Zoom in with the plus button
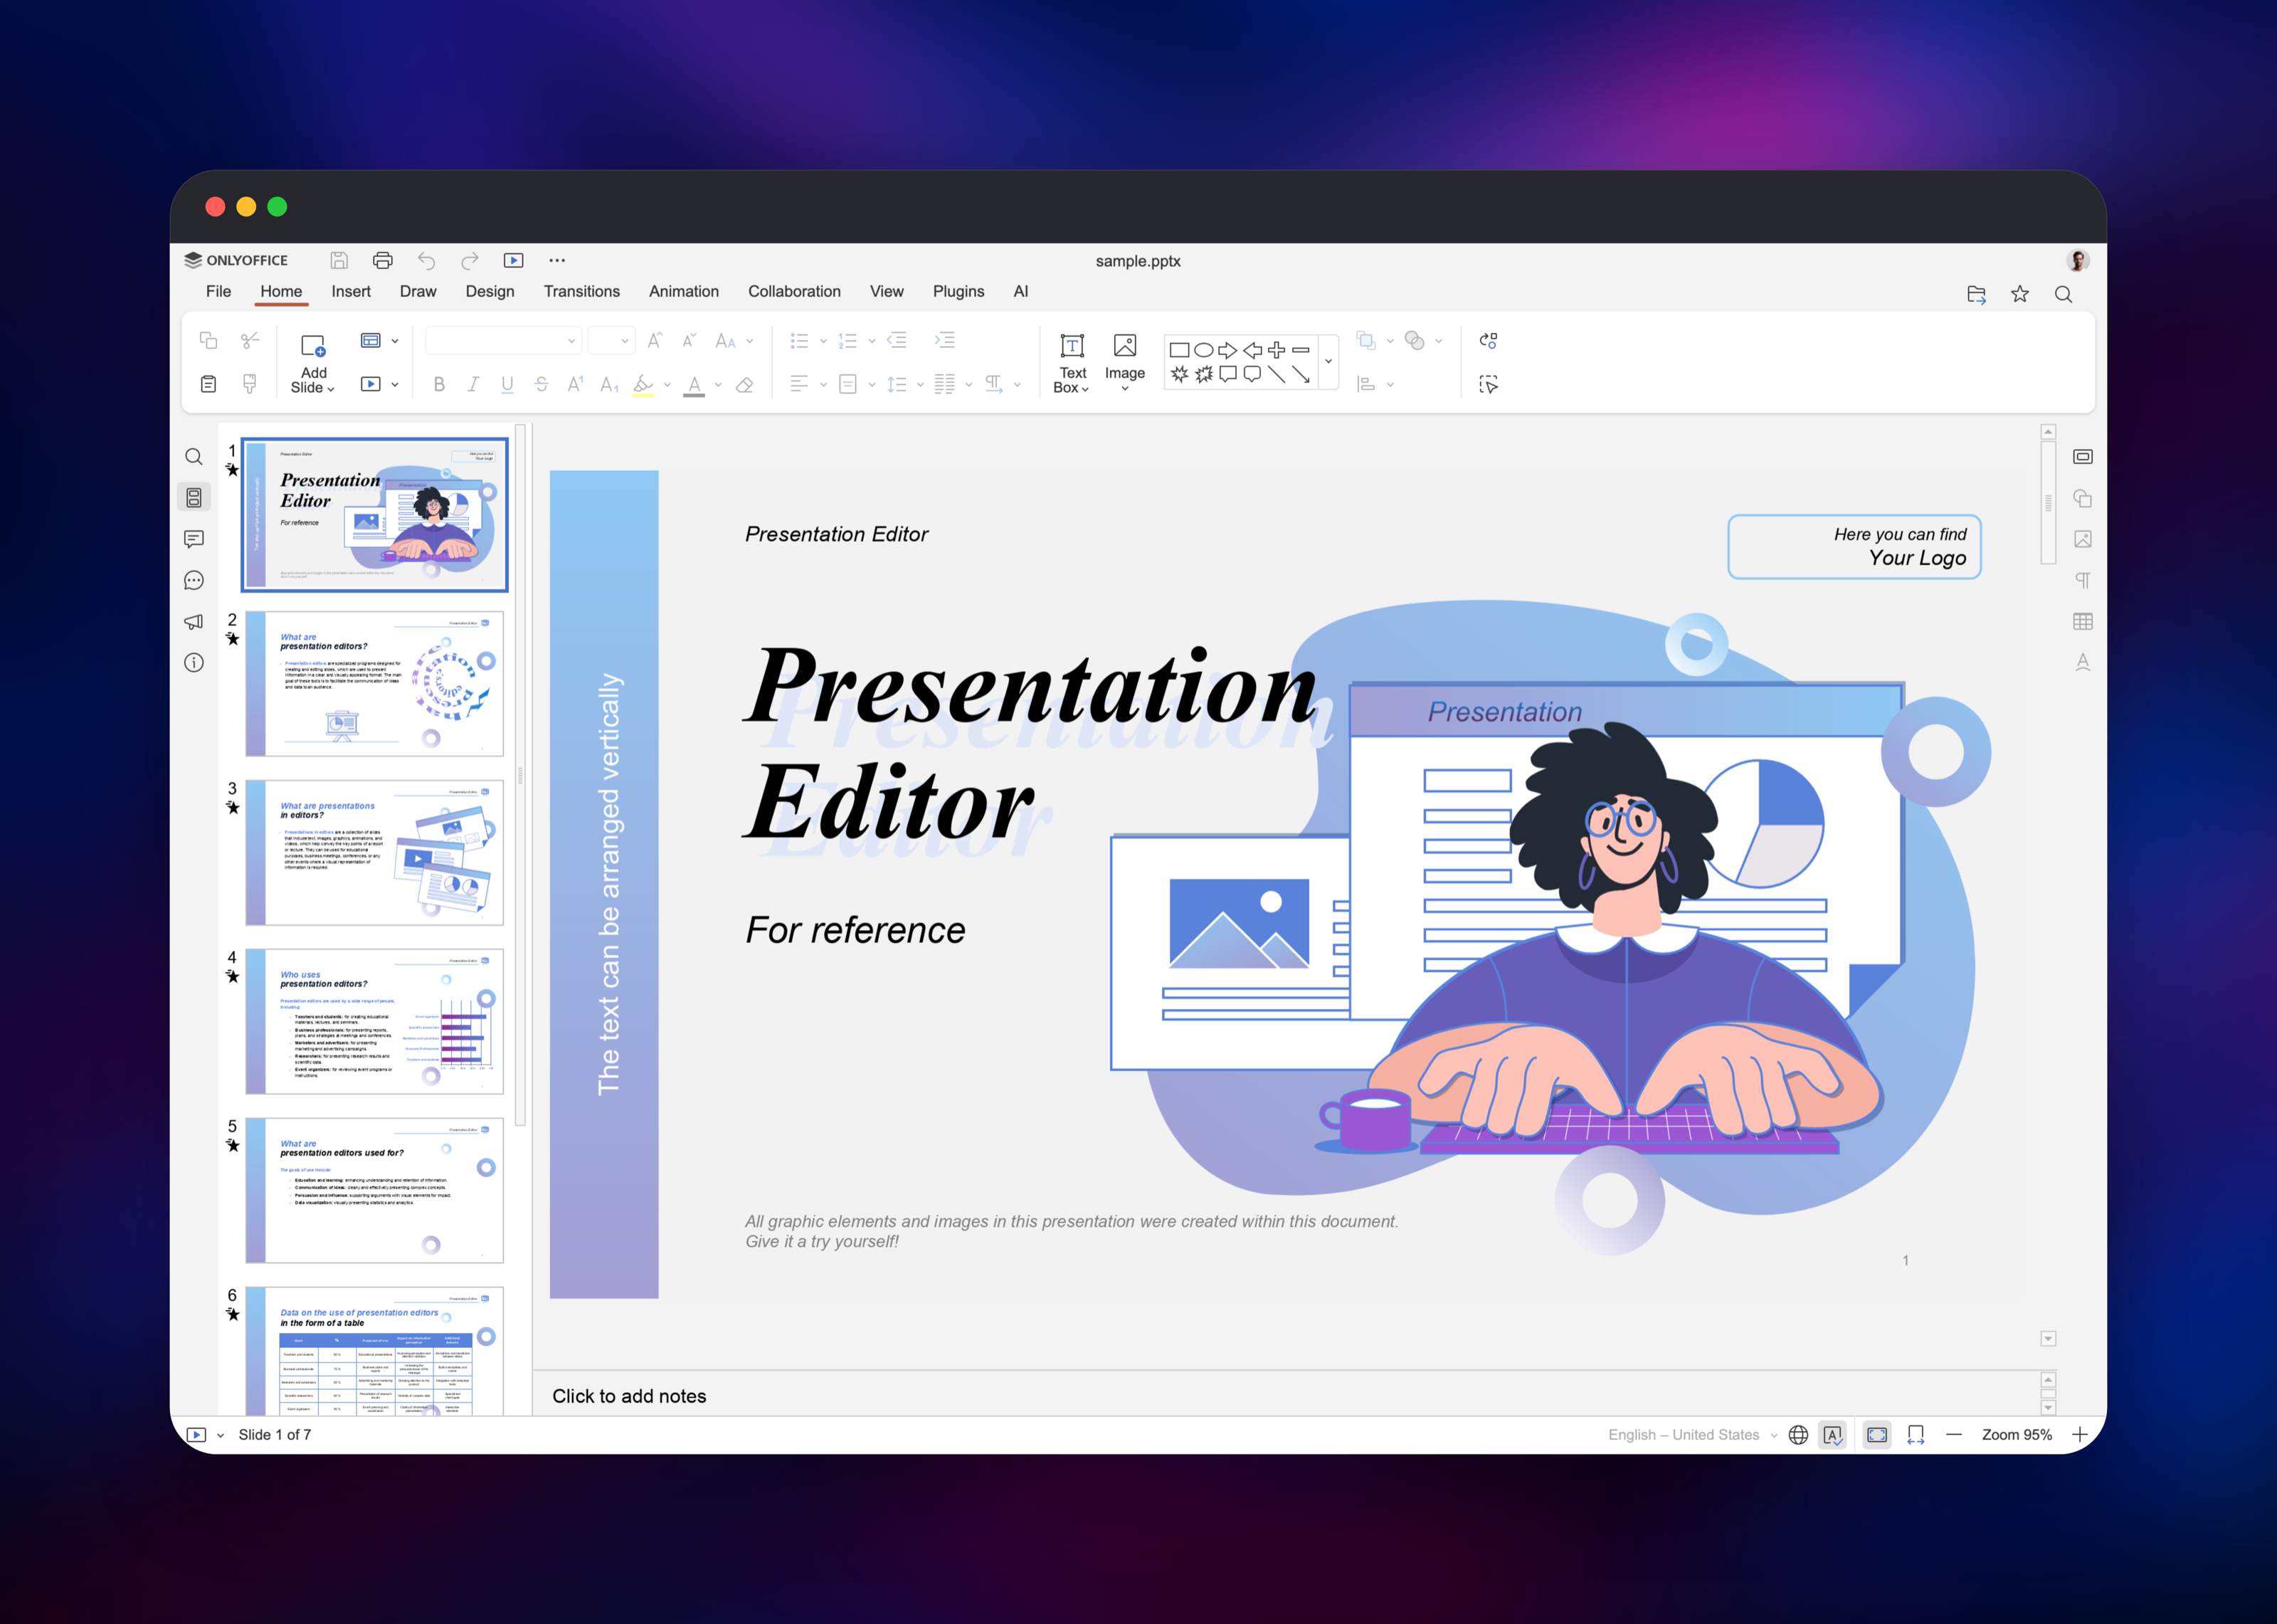Image resolution: width=2277 pixels, height=1624 pixels. (x=2079, y=1434)
